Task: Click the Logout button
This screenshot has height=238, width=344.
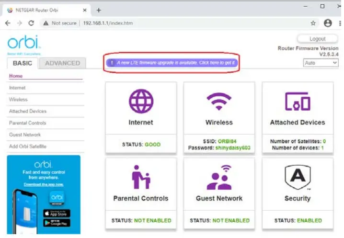Action: click(318, 39)
